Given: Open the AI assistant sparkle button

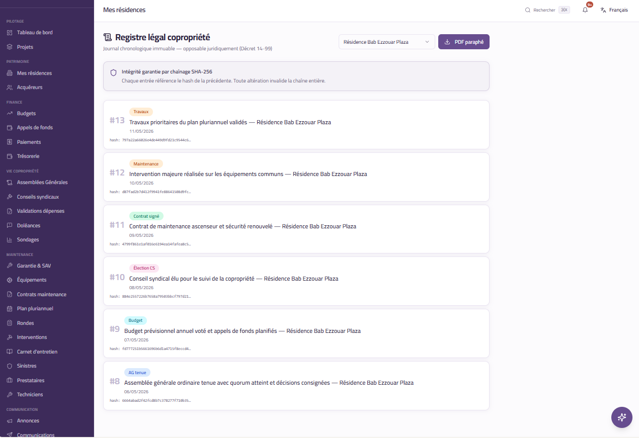Looking at the screenshot, I should coord(622,417).
